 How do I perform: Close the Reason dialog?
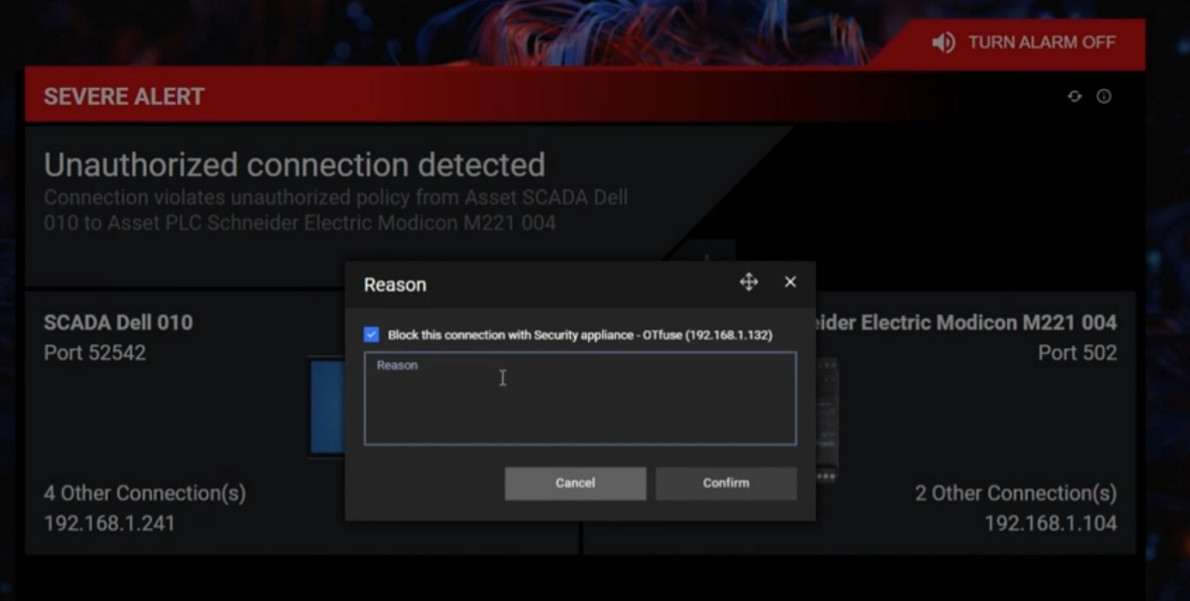click(791, 282)
